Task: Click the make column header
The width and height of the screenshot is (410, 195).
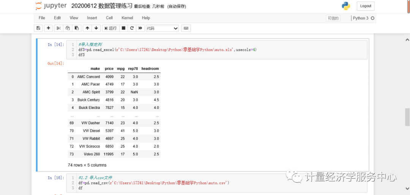Action: click(95, 69)
